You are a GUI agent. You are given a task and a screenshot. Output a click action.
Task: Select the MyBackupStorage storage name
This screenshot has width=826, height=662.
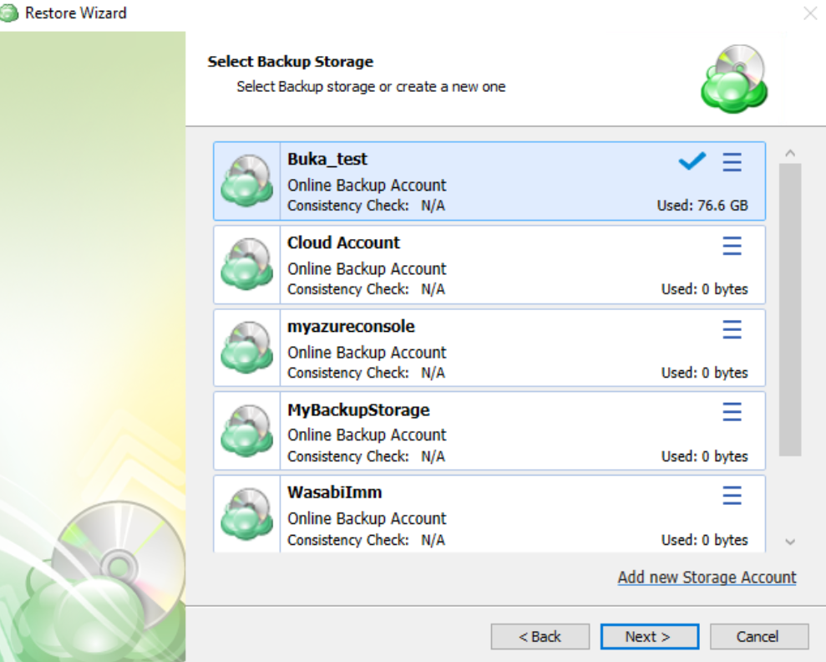(x=358, y=410)
